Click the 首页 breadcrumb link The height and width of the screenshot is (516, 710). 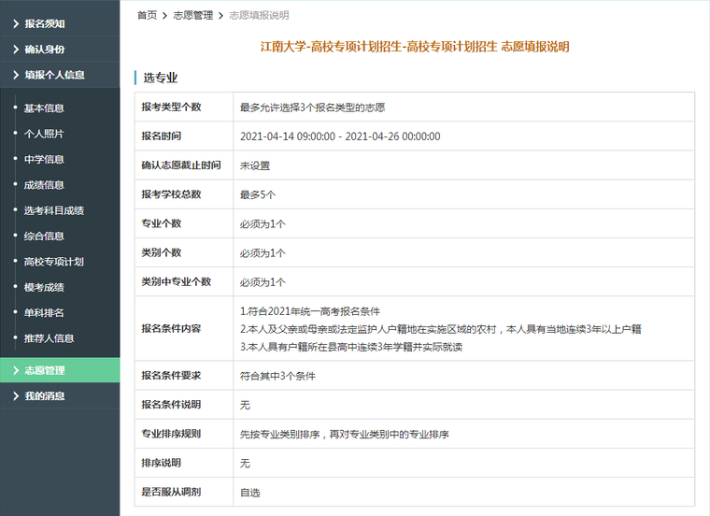click(147, 15)
